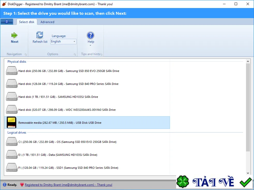Switch to the Select disk tab
The height and width of the screenshot is (190, 254).
(x=27, y=22)
